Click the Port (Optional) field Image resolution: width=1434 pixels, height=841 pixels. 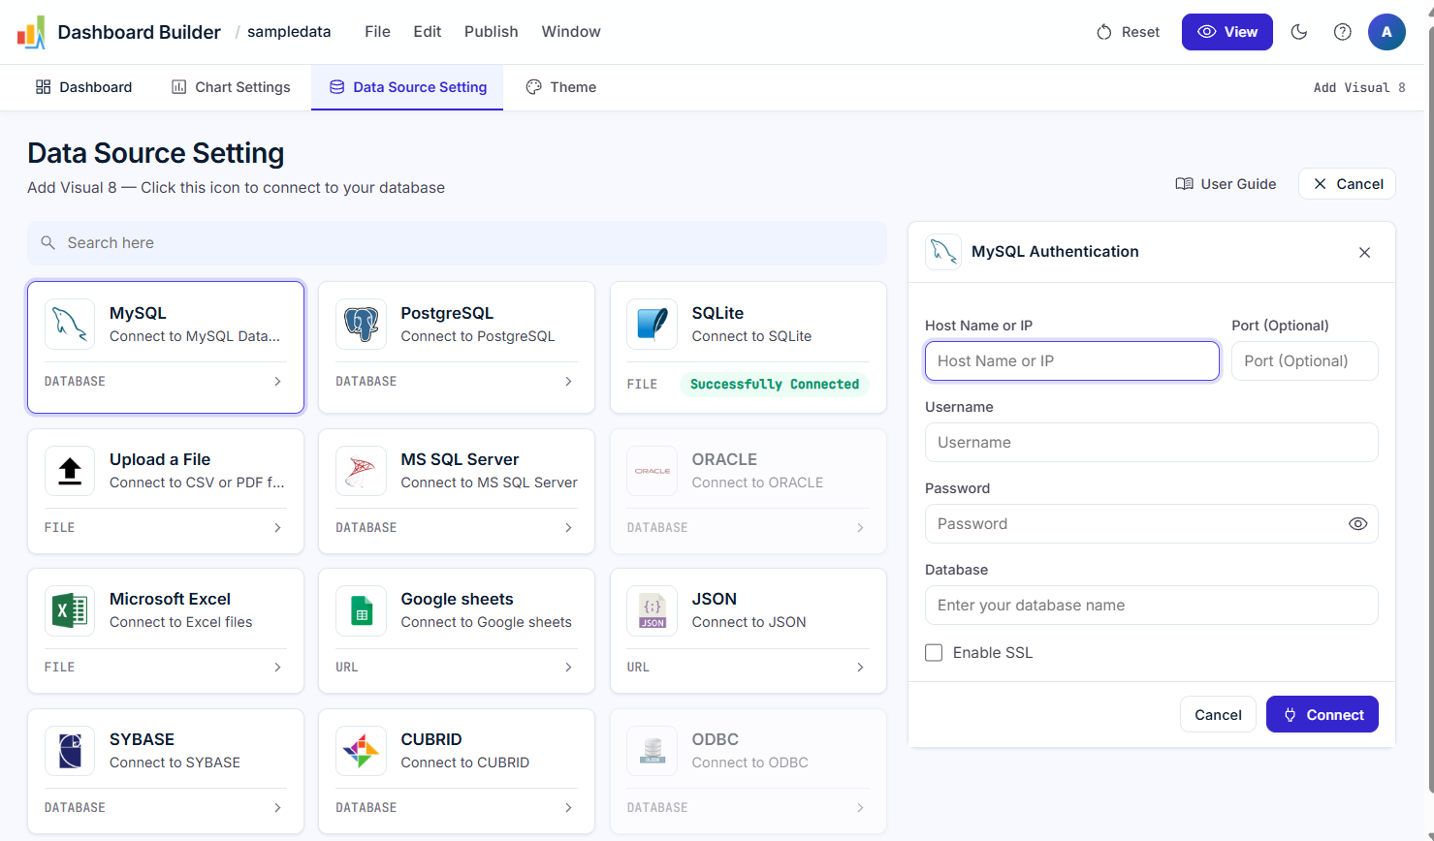point(1305,360)
